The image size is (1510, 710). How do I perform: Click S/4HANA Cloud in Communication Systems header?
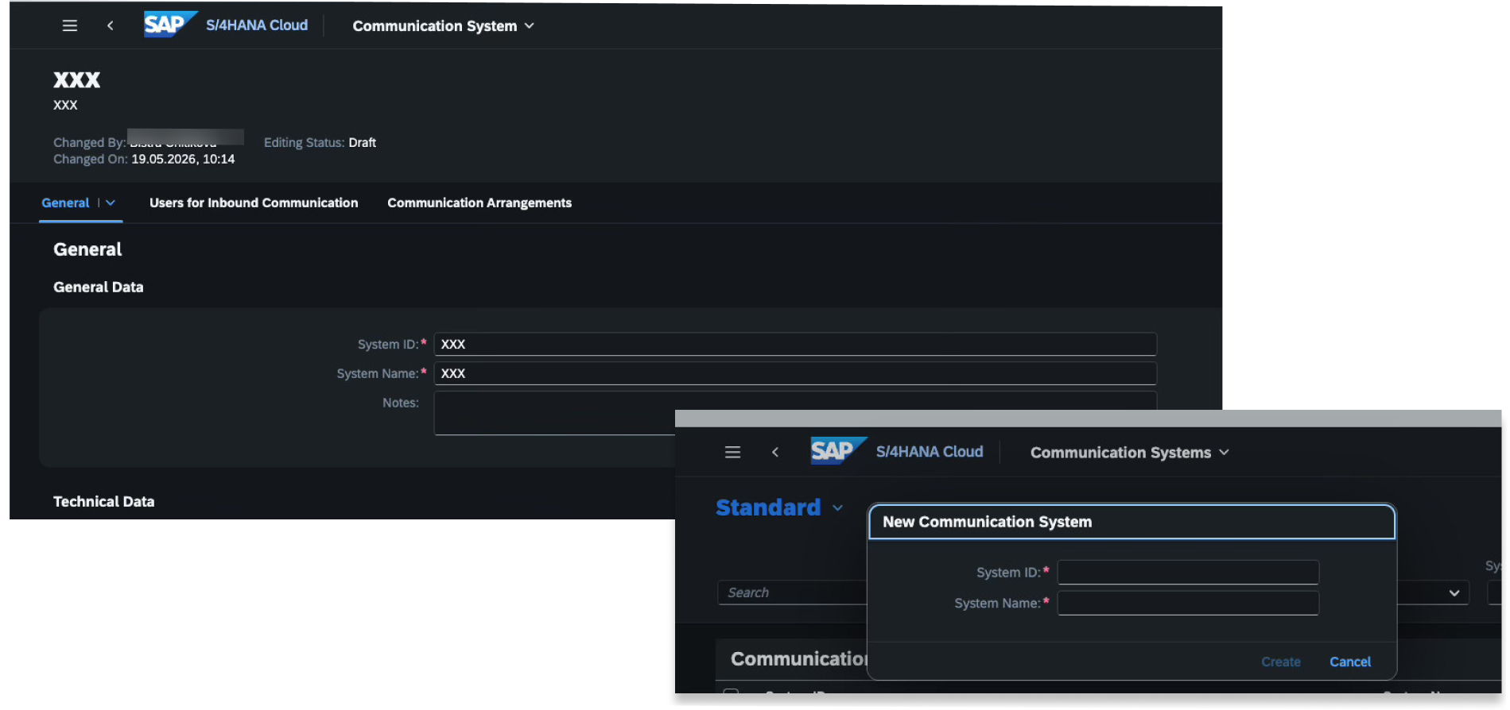pos(930,452)
